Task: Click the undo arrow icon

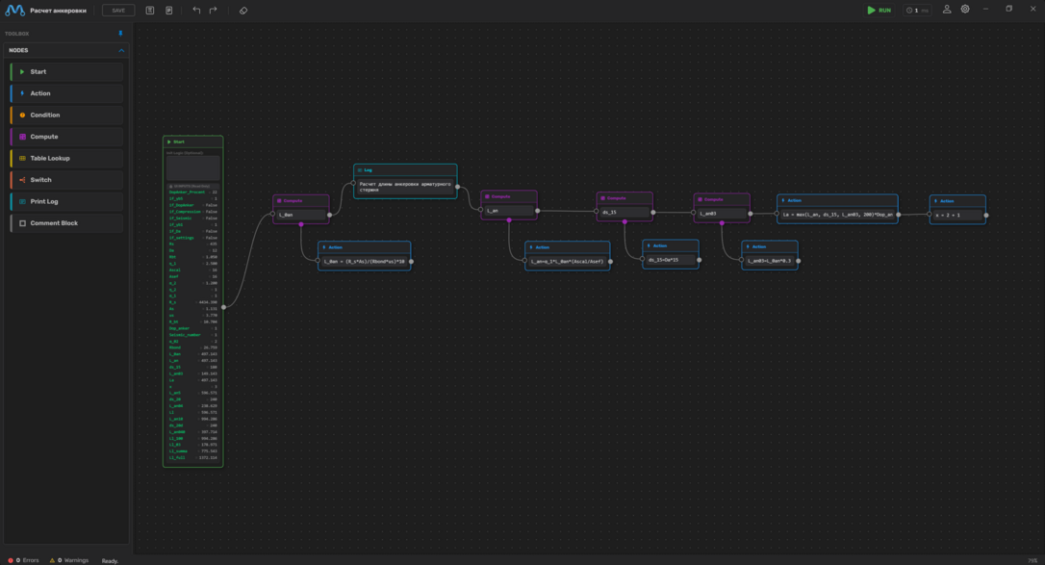Action: click(x=196, y=11)
